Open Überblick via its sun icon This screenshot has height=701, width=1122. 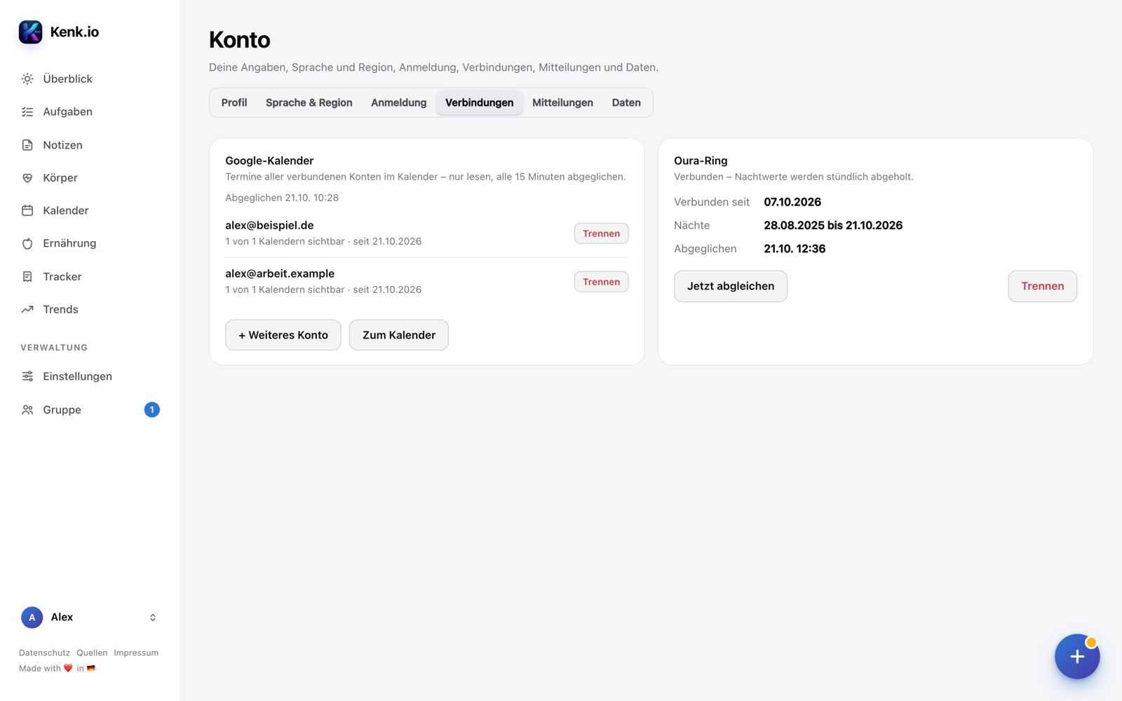(27, 79)
